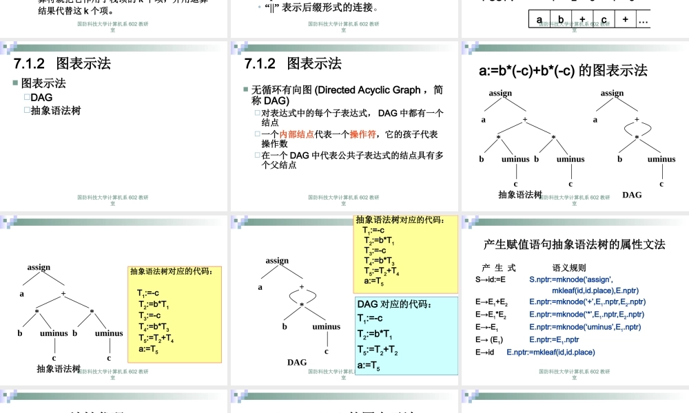Click the "E→id" production at the bottom
This screenshot has height=413, width=689.
[x=484, y=352]
